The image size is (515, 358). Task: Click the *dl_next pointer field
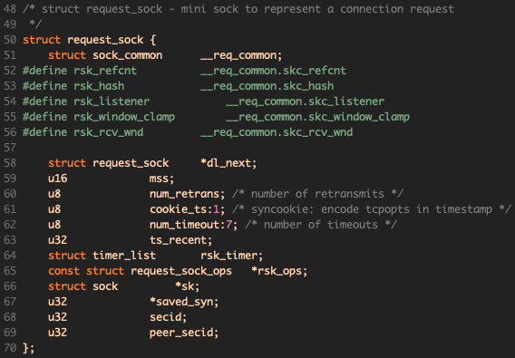point(227,163)
